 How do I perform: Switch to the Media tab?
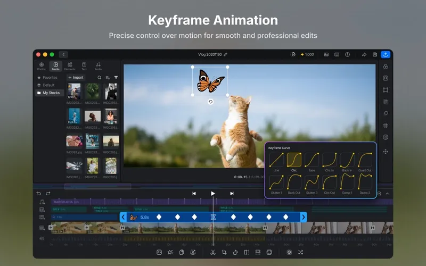click(56, 66)
